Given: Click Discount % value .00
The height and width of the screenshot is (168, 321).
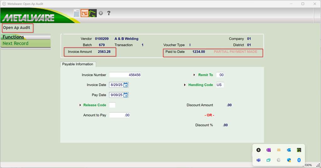Looking at the screenshot, I should click(x=225, y=125).
